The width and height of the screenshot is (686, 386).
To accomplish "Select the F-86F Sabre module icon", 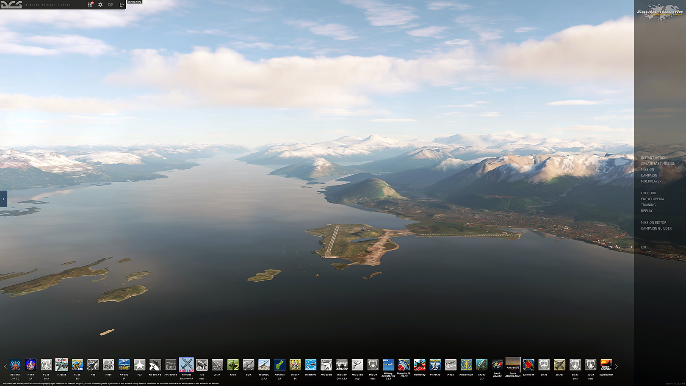I will [108, 365].
